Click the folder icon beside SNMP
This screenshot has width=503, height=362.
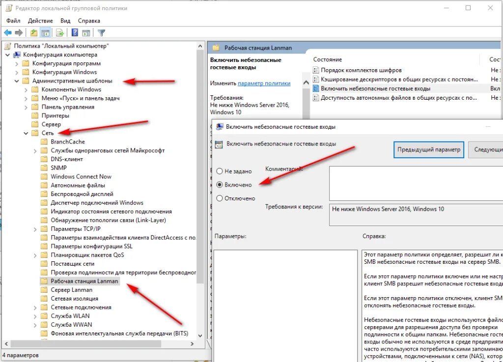coord(44,168)
